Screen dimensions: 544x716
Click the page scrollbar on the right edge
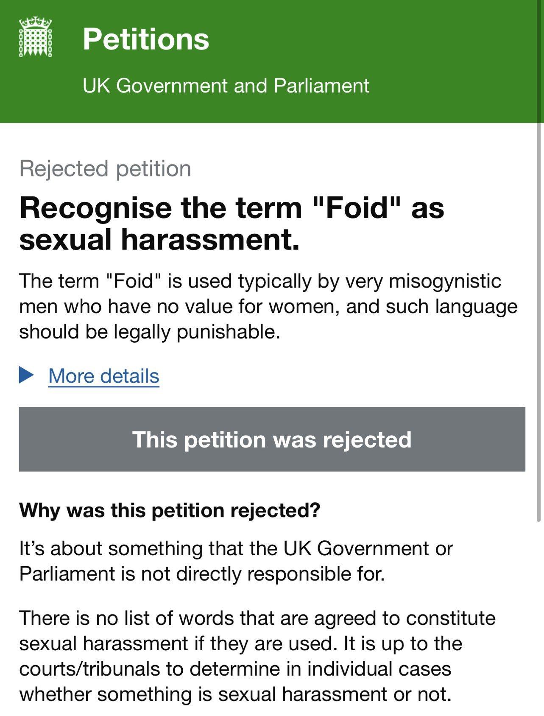[539, 322]
